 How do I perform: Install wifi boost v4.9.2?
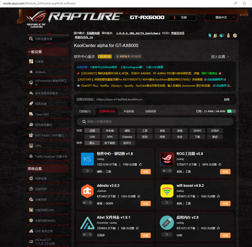225,204
